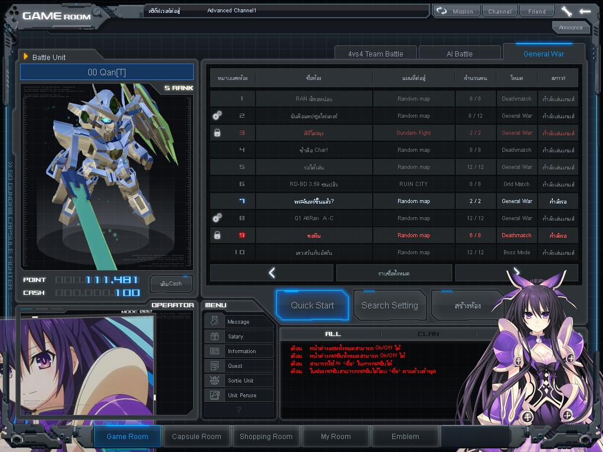The width and height of the screenshot is (603, 452).
Task: Open the Shopping Room
Action: tap(266, 436)
